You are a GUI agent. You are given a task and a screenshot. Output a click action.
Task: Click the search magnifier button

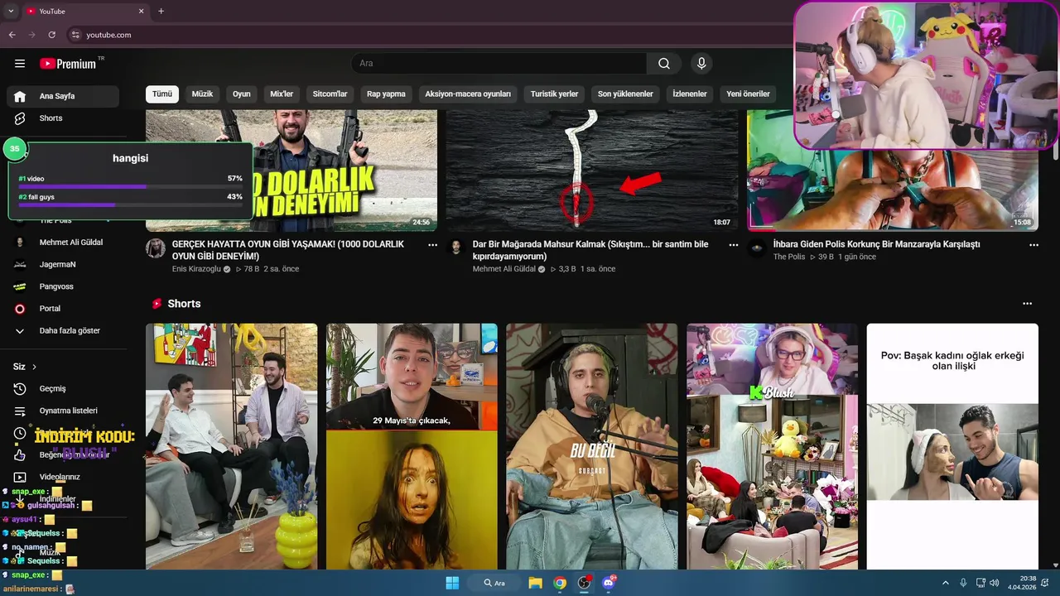click(x=664, y=64)
